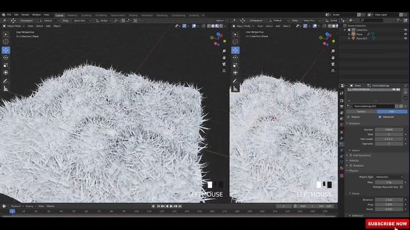Open the Render menu
410x230 pixels.
tap(26, 15)
